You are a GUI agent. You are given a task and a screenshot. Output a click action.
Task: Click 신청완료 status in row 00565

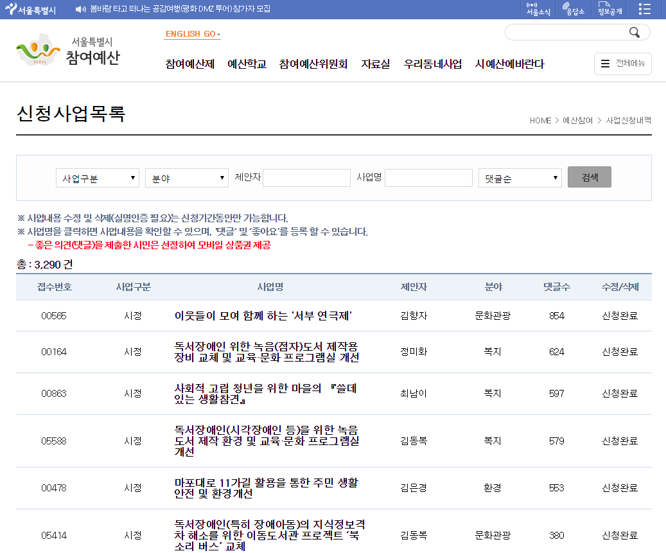coord(620,315)
